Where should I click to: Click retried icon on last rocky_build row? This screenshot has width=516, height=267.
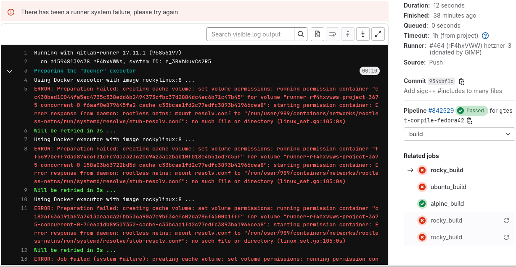pyautogui.click(x=506, y=237)
